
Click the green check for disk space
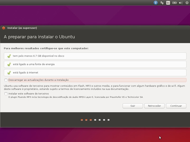click(9, 56)
